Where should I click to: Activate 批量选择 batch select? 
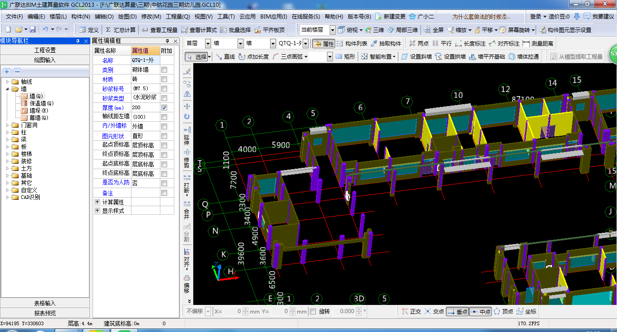[235, 30]
